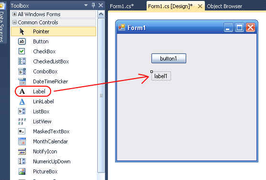This screenshot has width=266, height=180.
Task: Select label1 on the form
Action: point(161,76)
